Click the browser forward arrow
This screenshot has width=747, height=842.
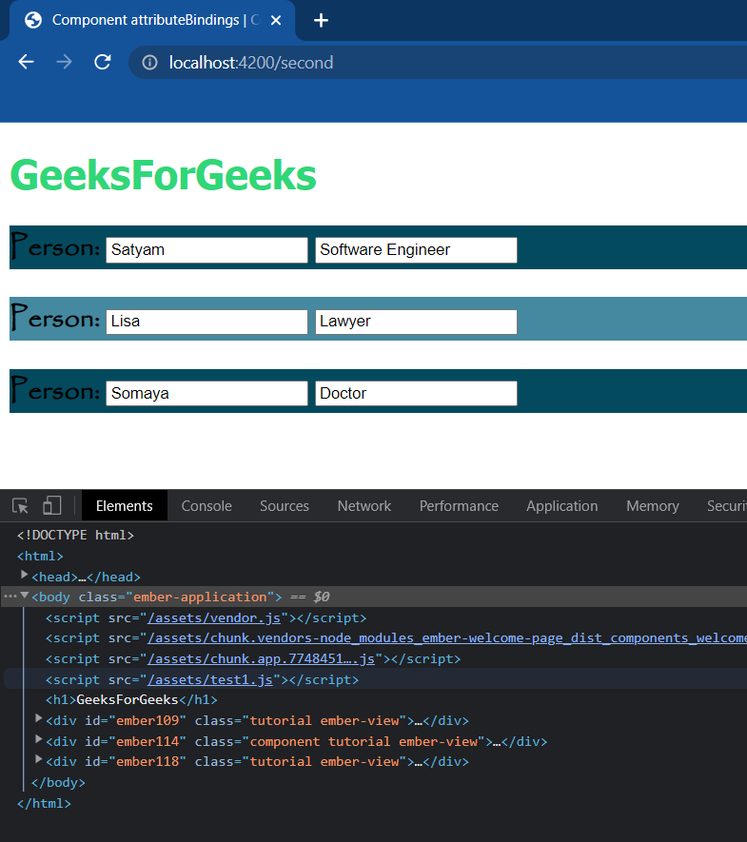coord(64,62)
